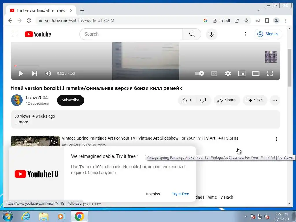Click the network tray icon

(260, 217)
